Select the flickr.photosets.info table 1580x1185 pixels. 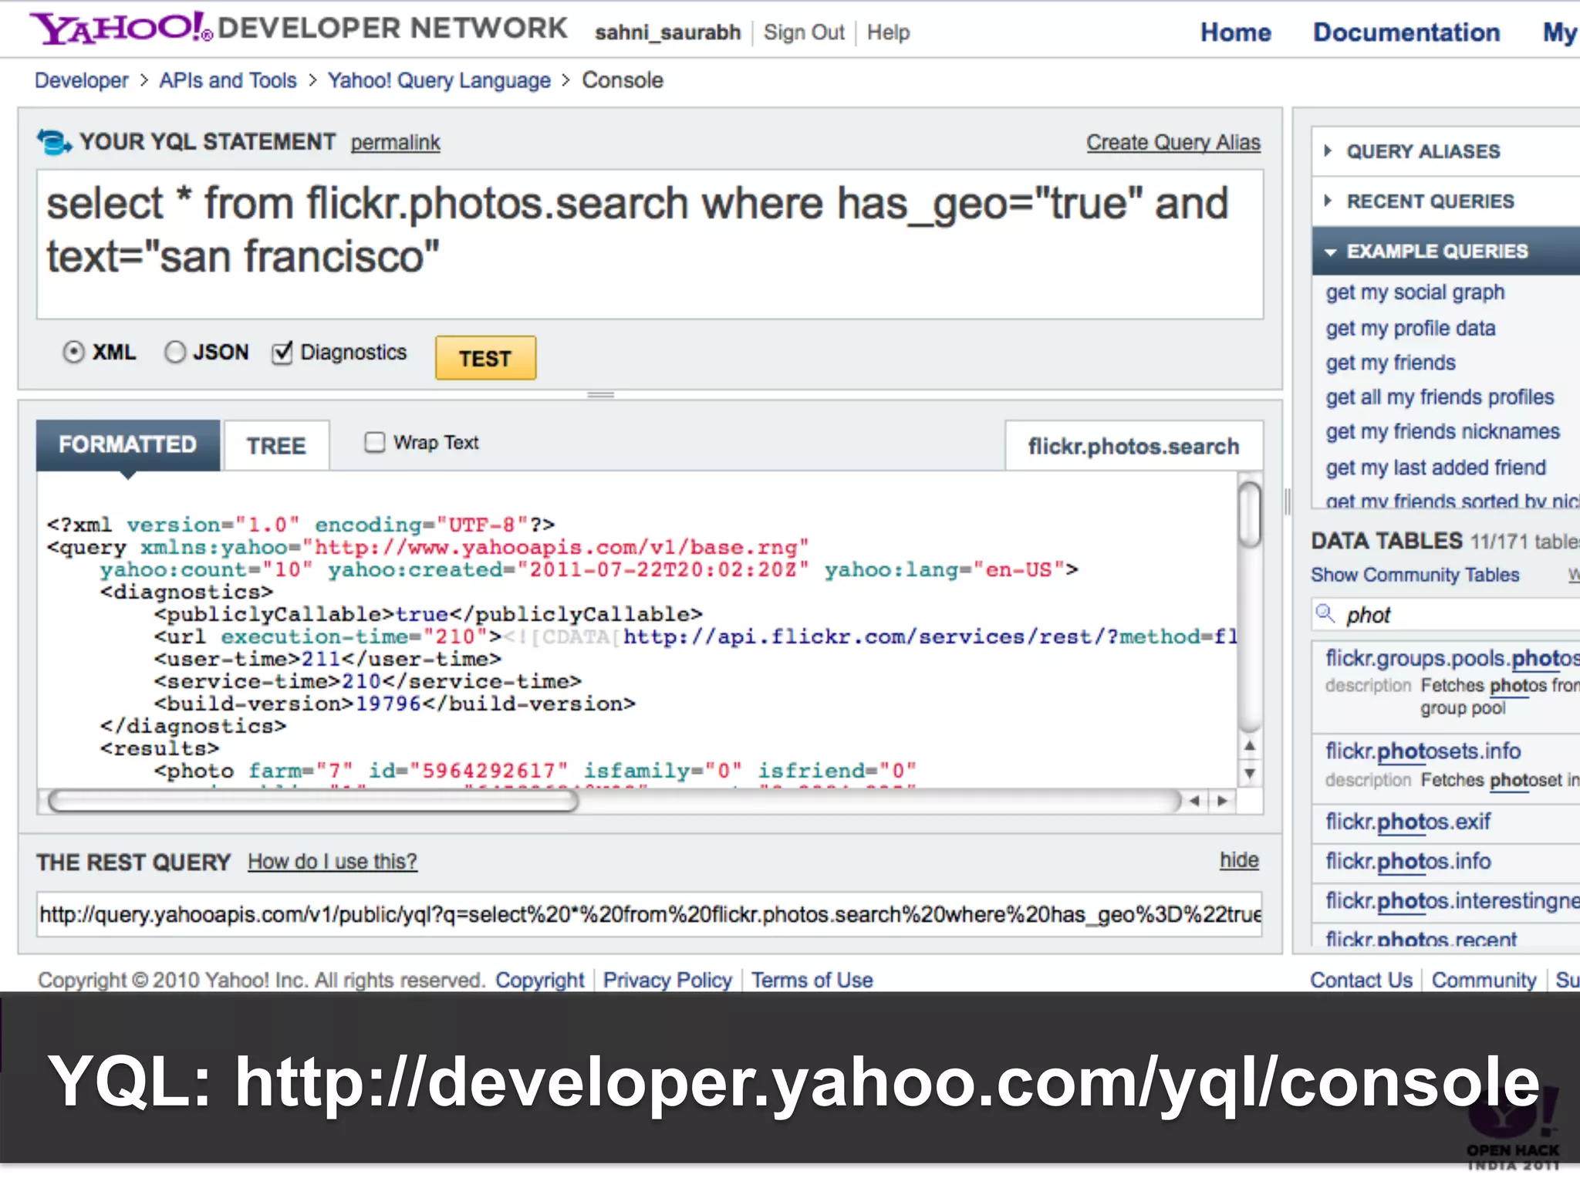(x=1423, y=751)
